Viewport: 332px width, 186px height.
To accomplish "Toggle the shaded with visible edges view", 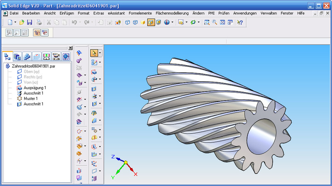I will (151, 22).
